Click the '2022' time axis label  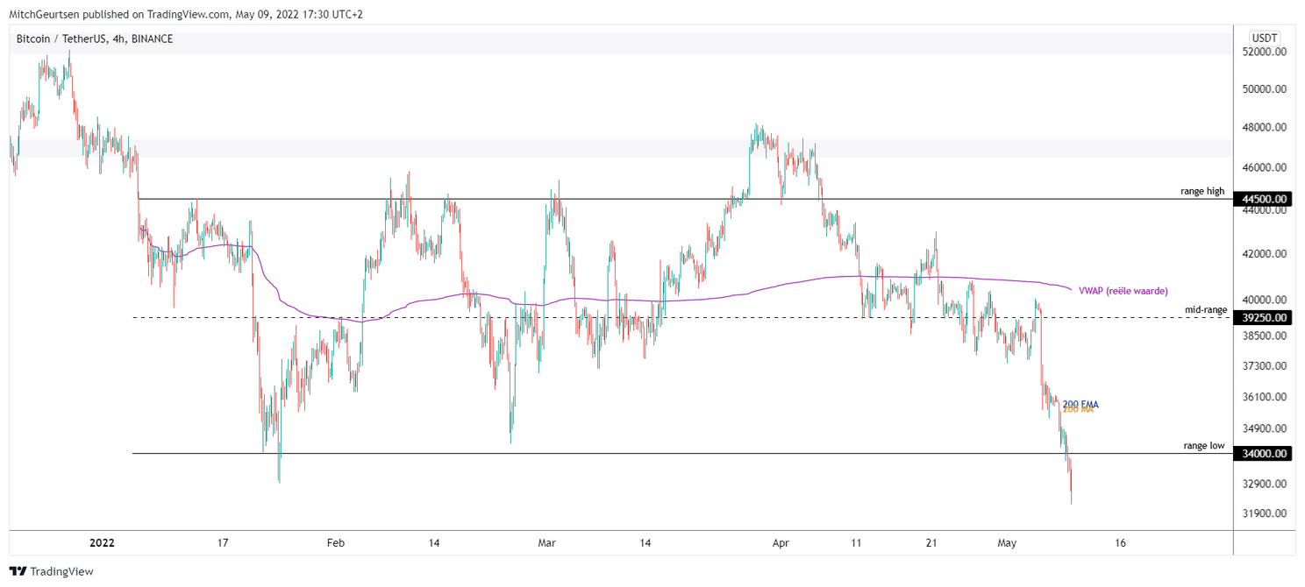pos(103,543)
